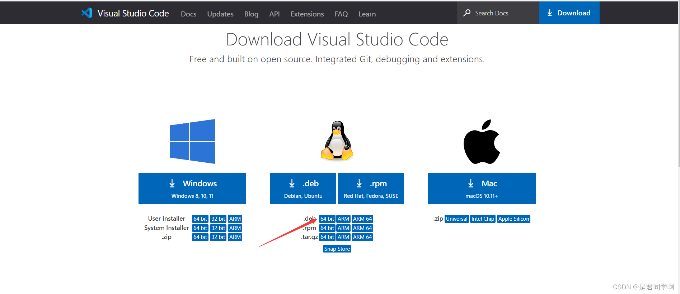The image size is (680, 294).
Task: Click the Visual Studio Code logo icon
Action: click(87, 13)
